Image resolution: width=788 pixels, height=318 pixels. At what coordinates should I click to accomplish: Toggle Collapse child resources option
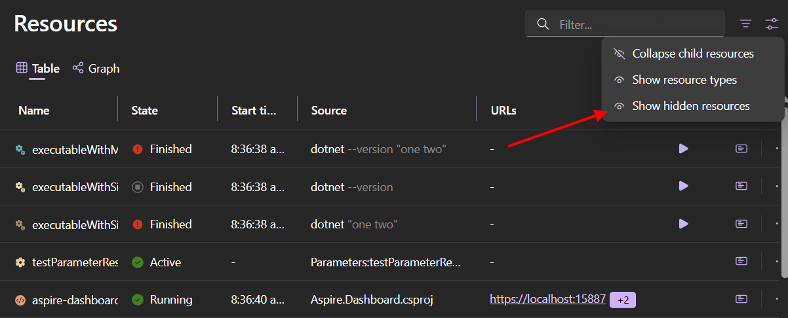pyautogui.click(x=692, y=54)
